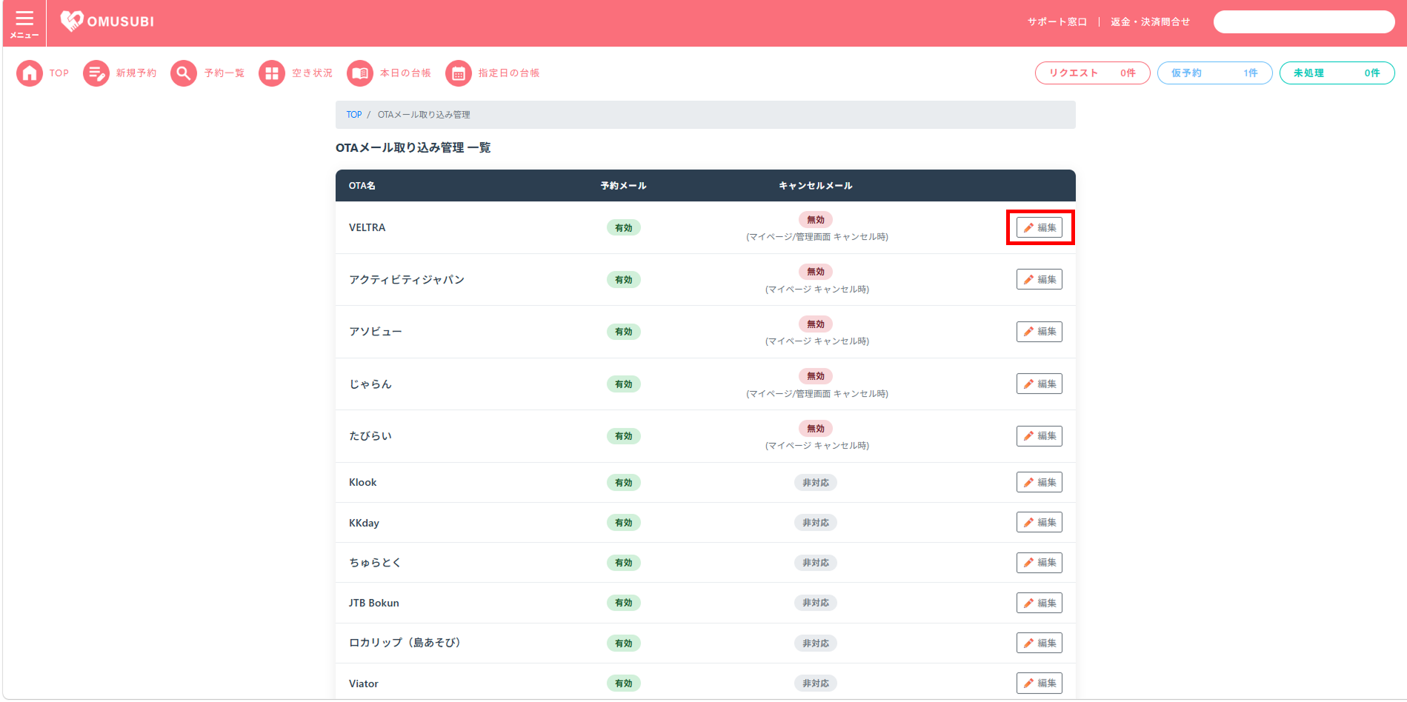Edit the ちゅらとく row
The height and width of the screenshot is (702, 1407).
coord(1039,563)
